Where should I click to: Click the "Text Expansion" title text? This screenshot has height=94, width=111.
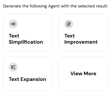[x=27, y=79]
